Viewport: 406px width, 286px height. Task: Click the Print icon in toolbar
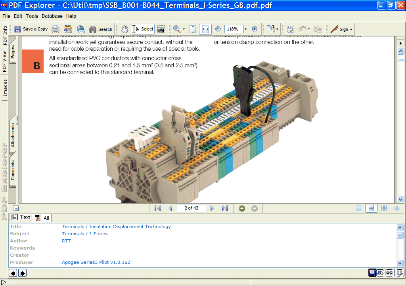point(56,29)
